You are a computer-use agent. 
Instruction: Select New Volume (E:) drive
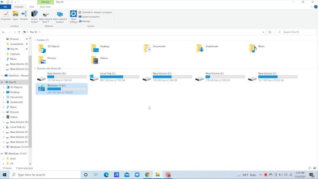click(220, 77)
